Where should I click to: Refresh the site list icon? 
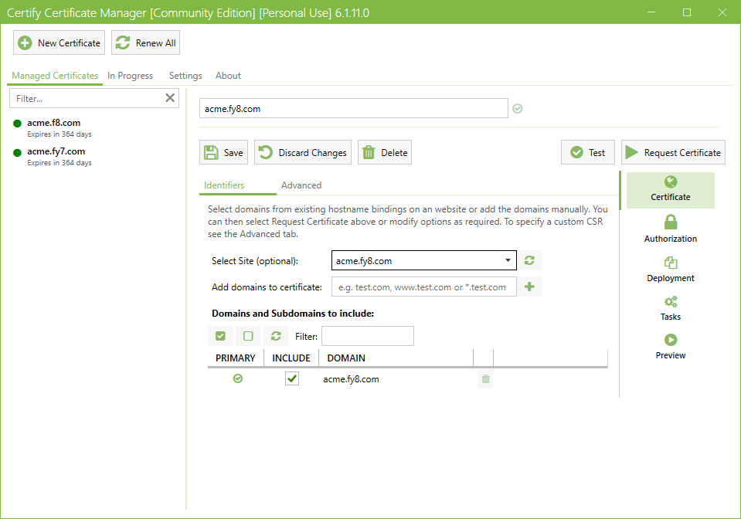pyautogui.click(x=529, y=260)
